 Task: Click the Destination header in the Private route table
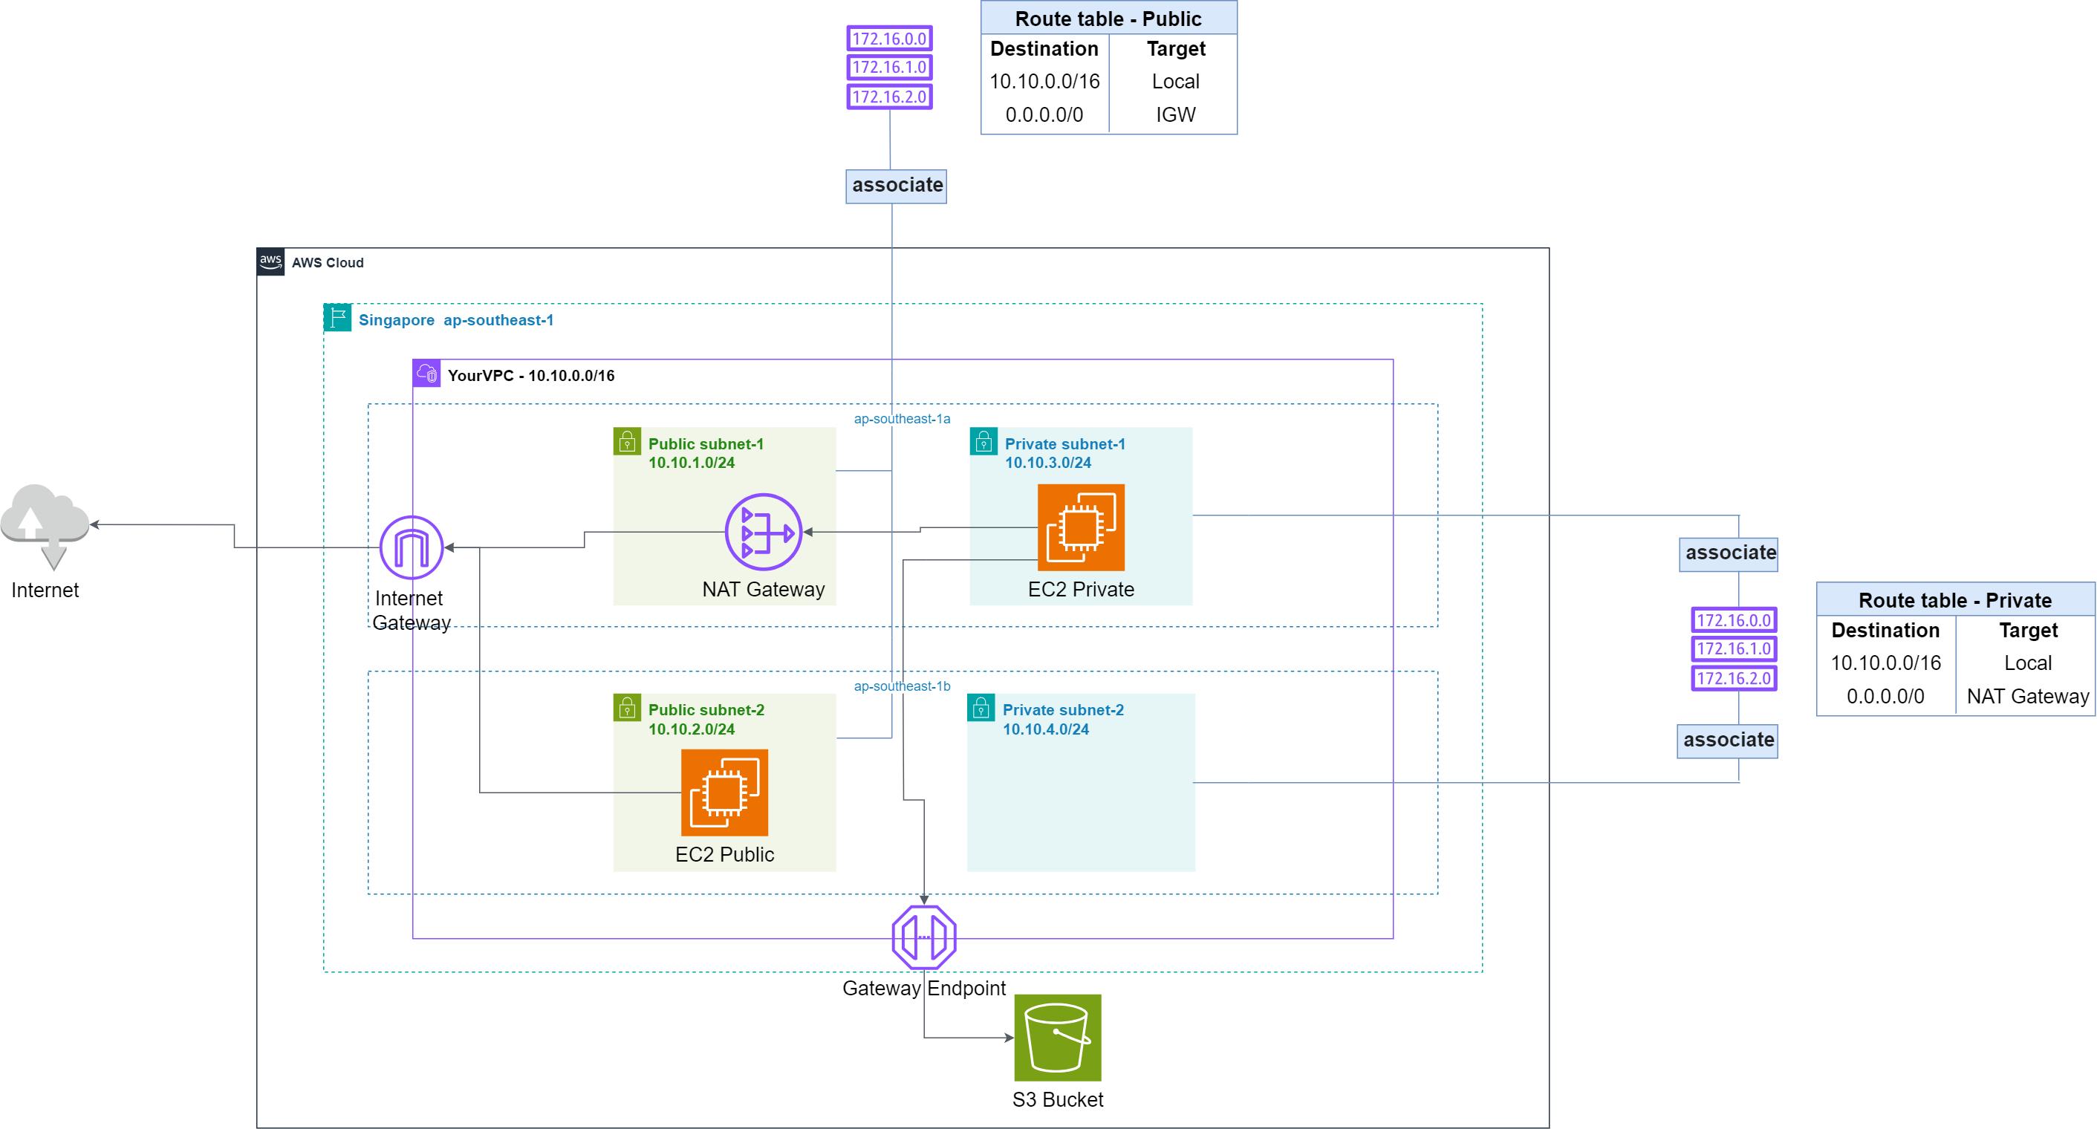pyautogui.click(x=1885, y=631)
